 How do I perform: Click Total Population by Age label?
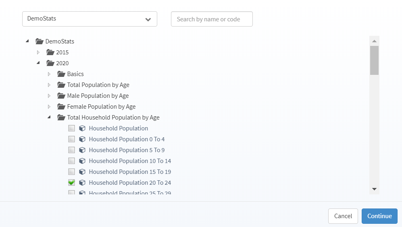point(98,85)
